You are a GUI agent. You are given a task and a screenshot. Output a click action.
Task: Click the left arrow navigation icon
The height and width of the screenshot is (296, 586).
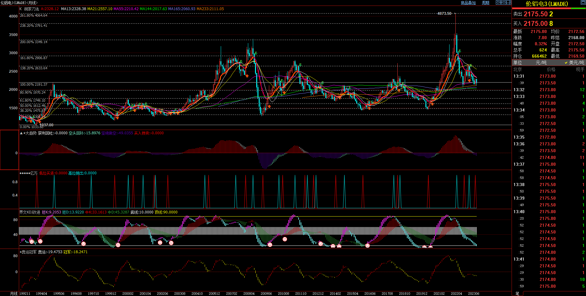tap(498, 2)
